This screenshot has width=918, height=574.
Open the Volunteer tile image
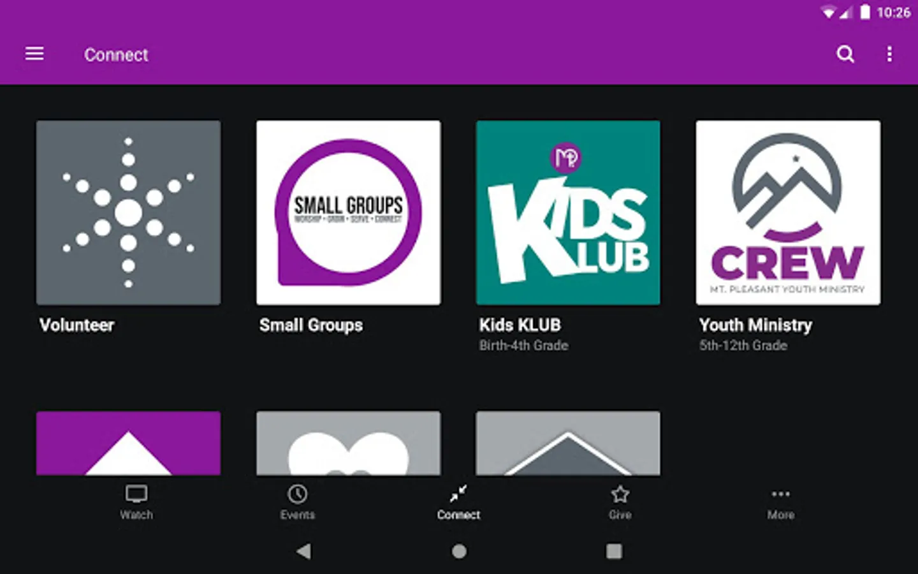[128, 212]
